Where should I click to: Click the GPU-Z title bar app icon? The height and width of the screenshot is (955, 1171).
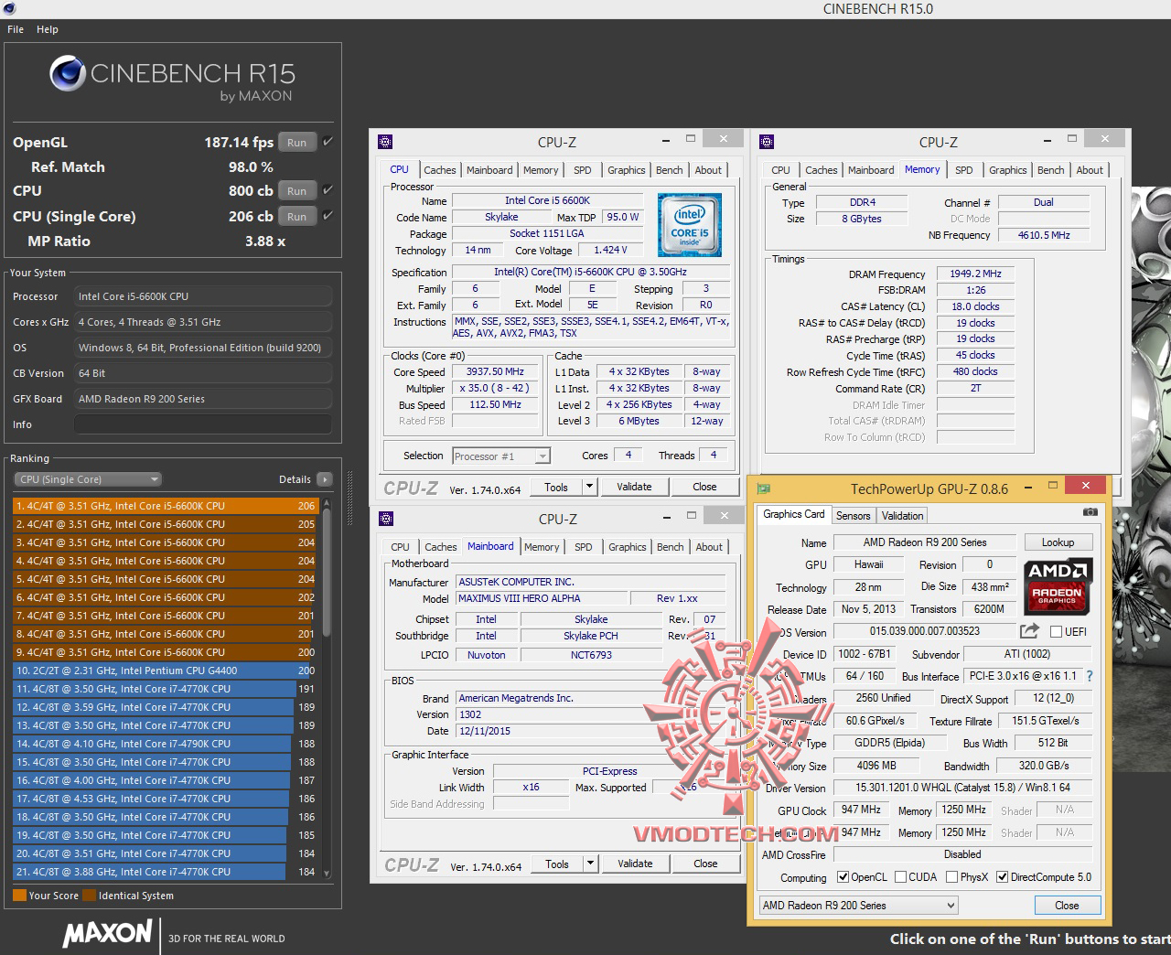coord(765,488)
